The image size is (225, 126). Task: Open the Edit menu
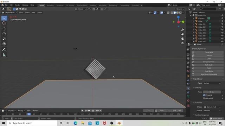tap(11, 5)
